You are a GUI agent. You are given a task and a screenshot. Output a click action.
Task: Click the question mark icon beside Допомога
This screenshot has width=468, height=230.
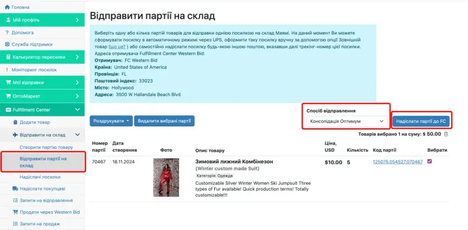7,33
